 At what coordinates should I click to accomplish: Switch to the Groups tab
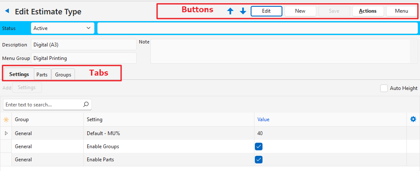point(63,75)
